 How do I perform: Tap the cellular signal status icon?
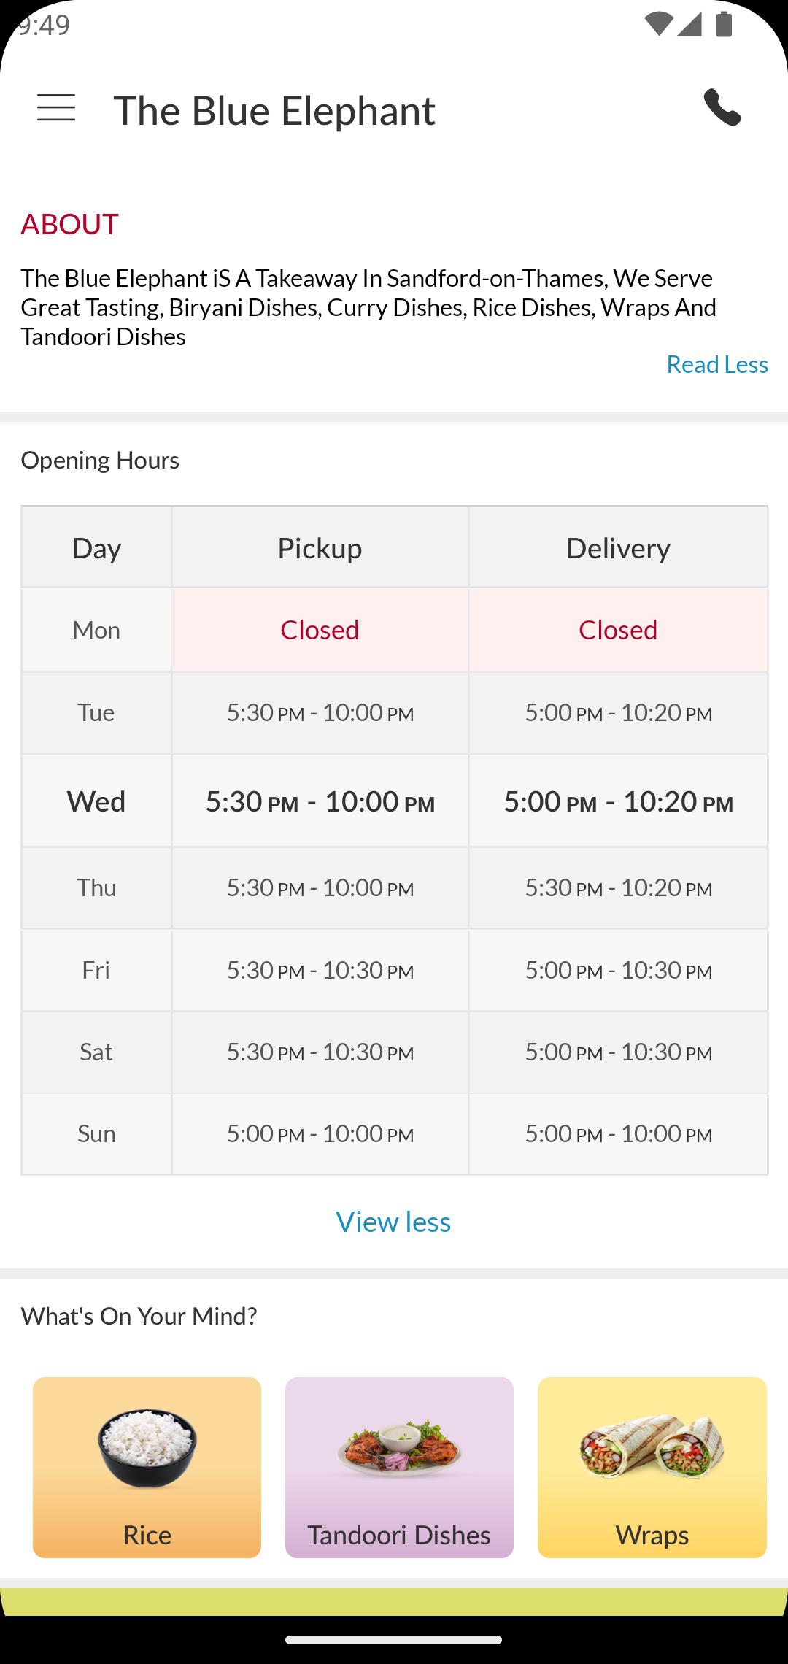coord(689,25)
